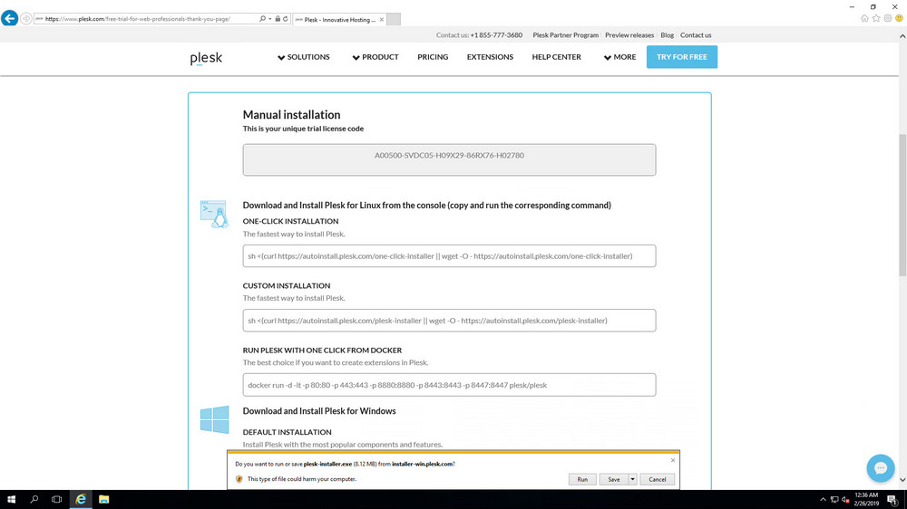This screenshot has height=509, width=907.
Task: Click the scrollbar down arrow
Action: pyautogui.click(x=902, y=479)
